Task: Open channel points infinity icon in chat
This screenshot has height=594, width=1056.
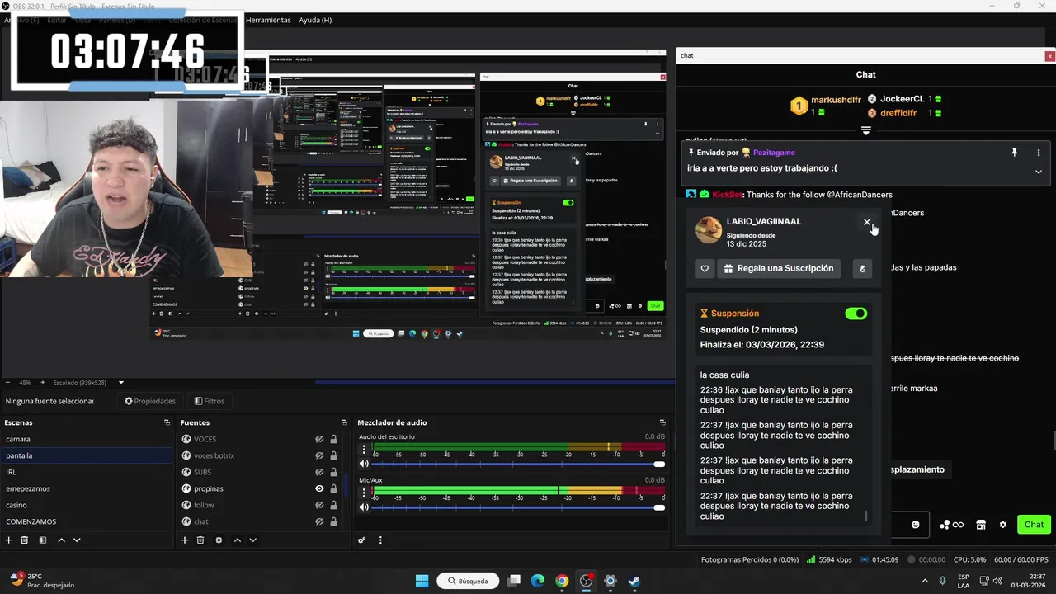Action: (x=951, y=525)
